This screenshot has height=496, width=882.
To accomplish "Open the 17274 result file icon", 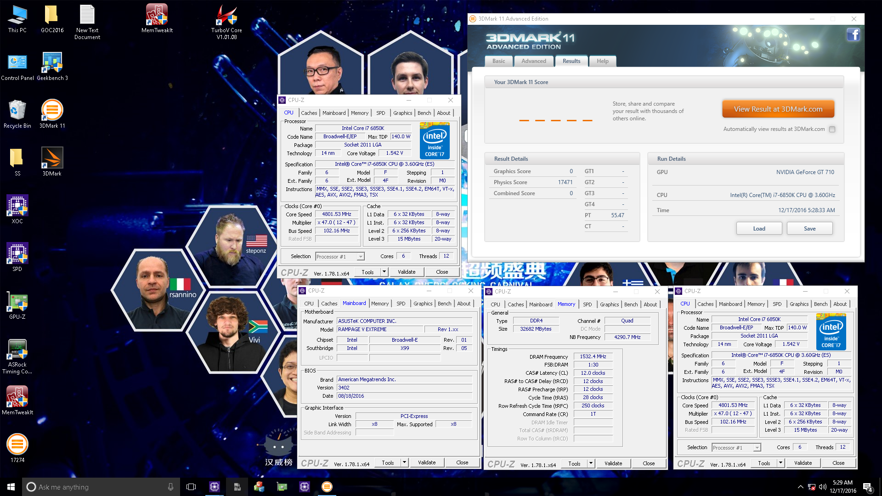I will point(17,449).
